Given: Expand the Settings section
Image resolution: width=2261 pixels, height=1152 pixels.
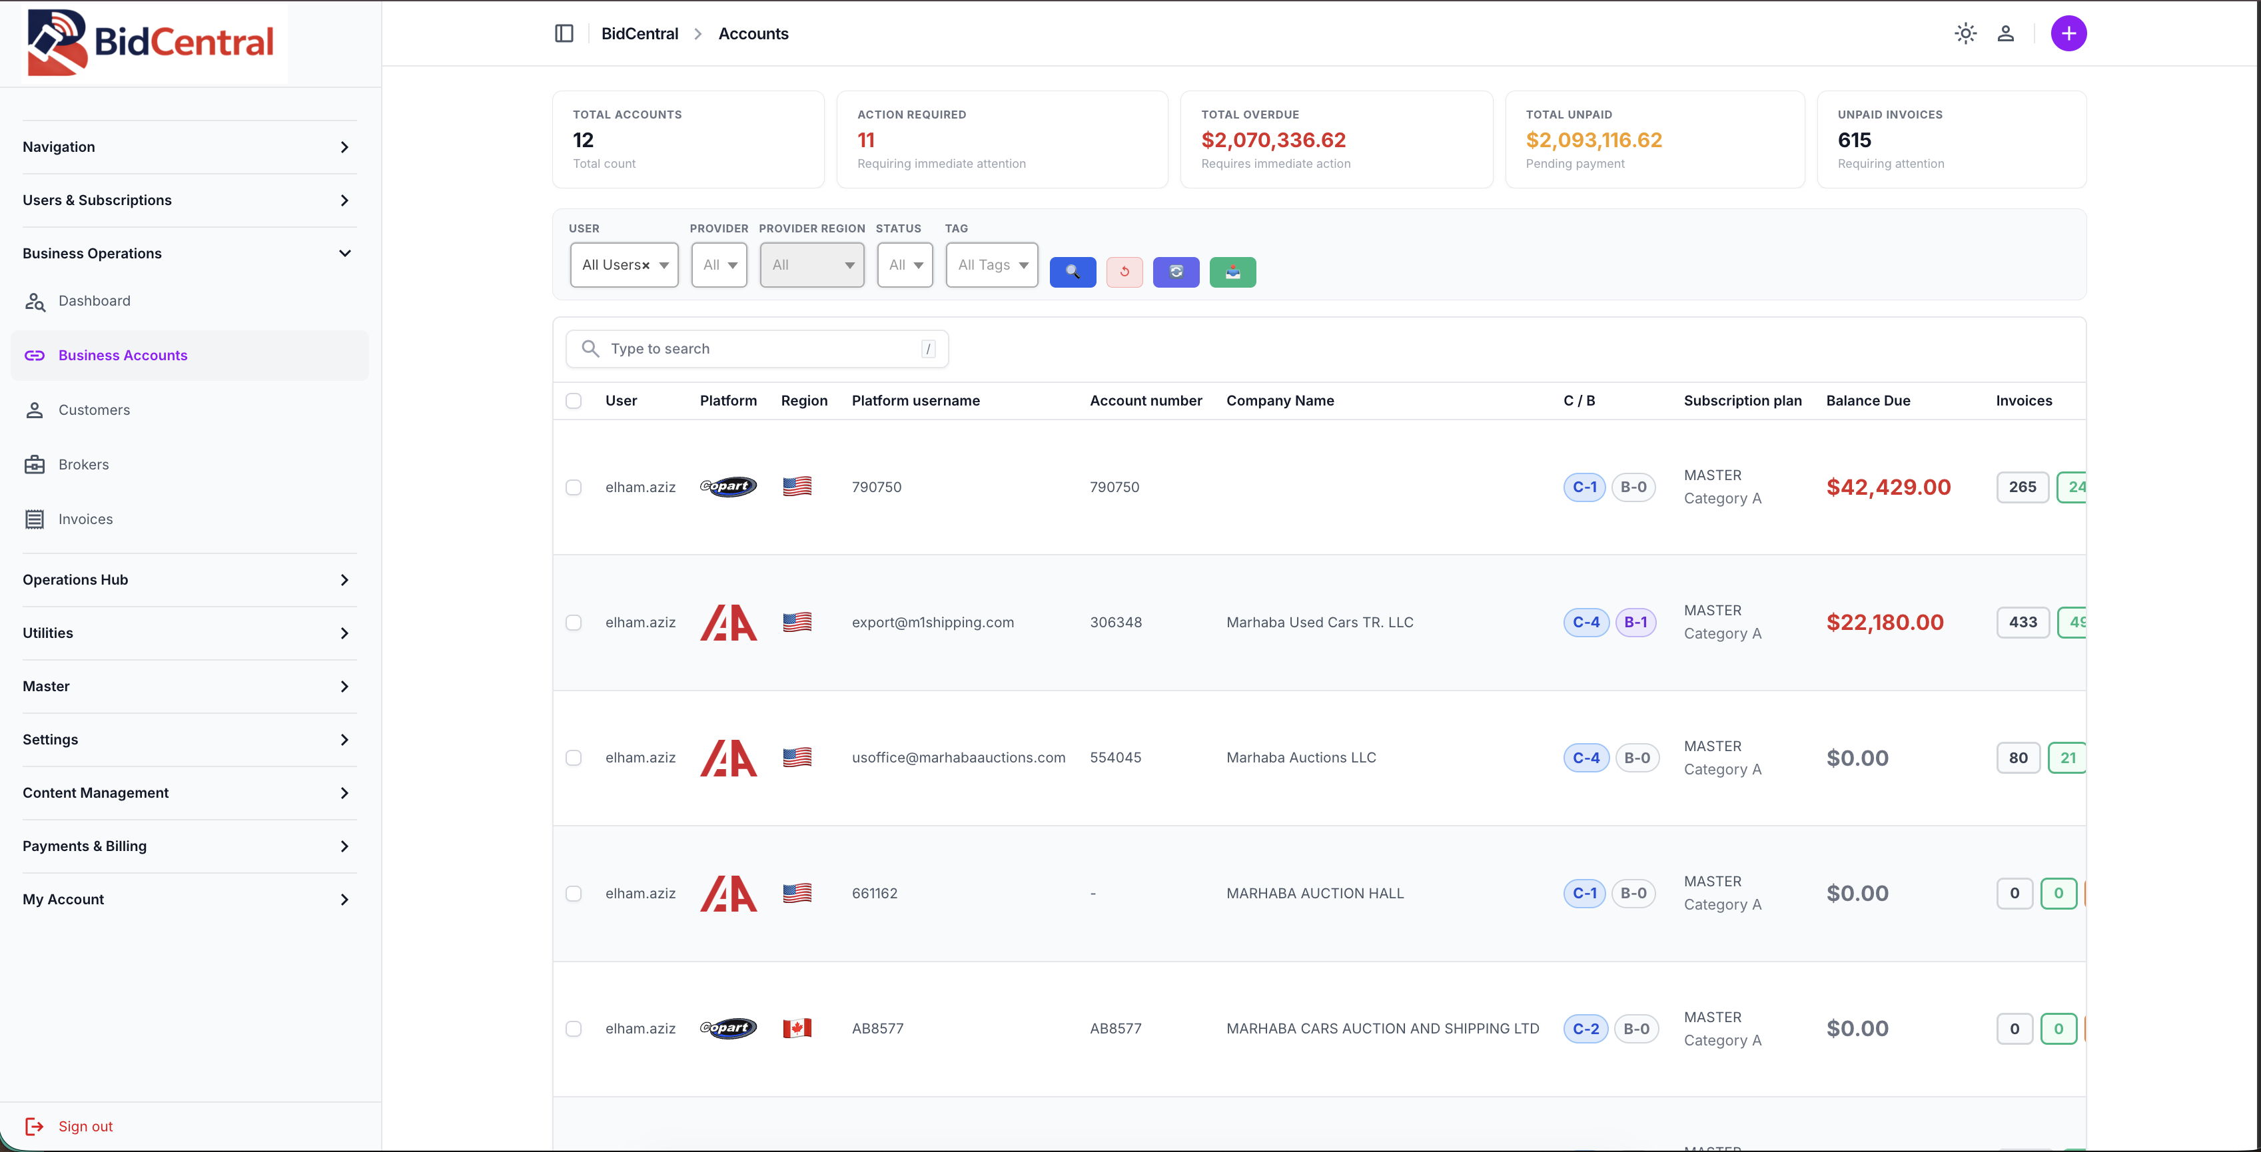Looking at the screenshot, I should 190,740.
